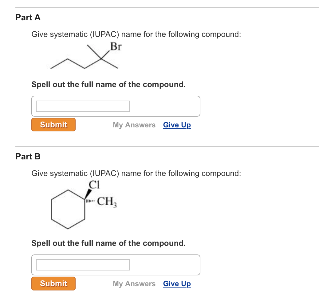This screenshot has width=319, height=304.
Task: Click My Answers in Part A
Action: tap(134, 125)
